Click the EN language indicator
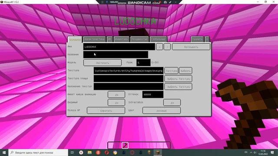This screenshot has height=156, width=278. click(246, 152)
